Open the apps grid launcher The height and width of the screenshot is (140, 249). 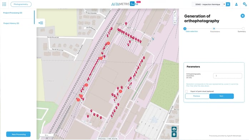(4, 4)
